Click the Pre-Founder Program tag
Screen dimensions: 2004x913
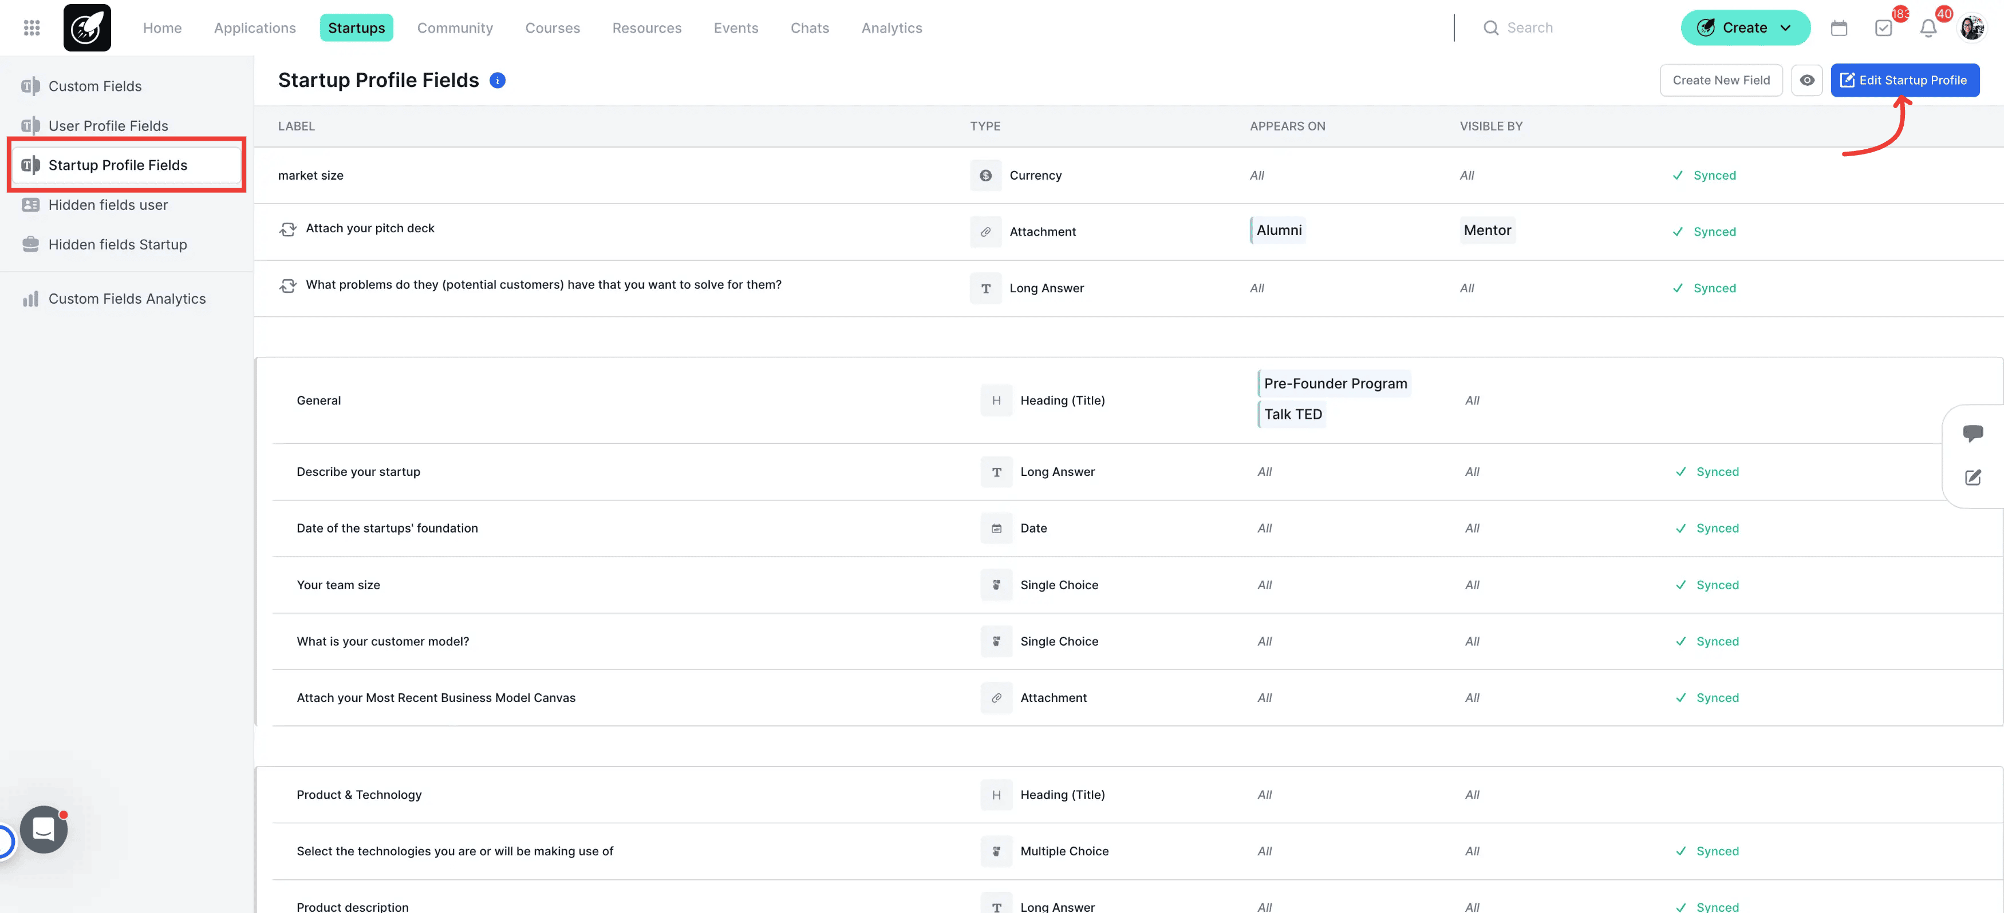(1335, 384)
